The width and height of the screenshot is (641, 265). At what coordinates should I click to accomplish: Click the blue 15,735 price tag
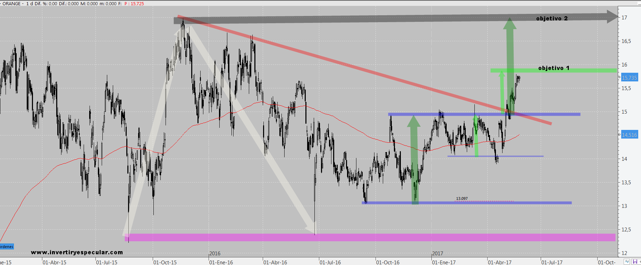click(x=629, y=78)
